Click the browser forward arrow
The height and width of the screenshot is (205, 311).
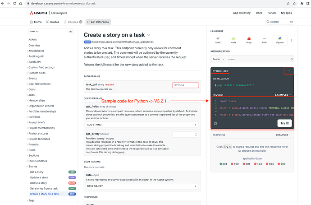9,3
